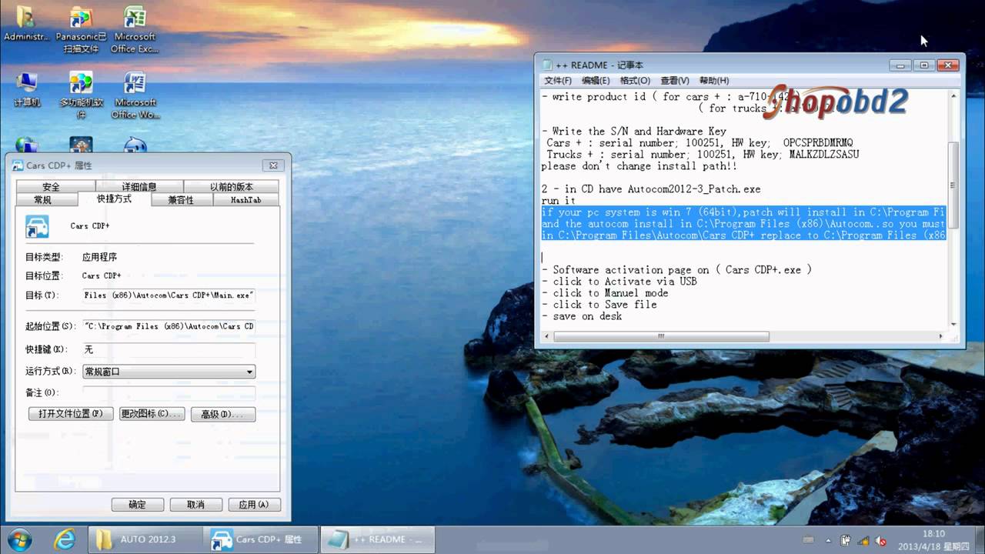
Task: Click the Cars CDP+ icon in properties title bar
Action: pyautogui.click(x=17, y=165)
